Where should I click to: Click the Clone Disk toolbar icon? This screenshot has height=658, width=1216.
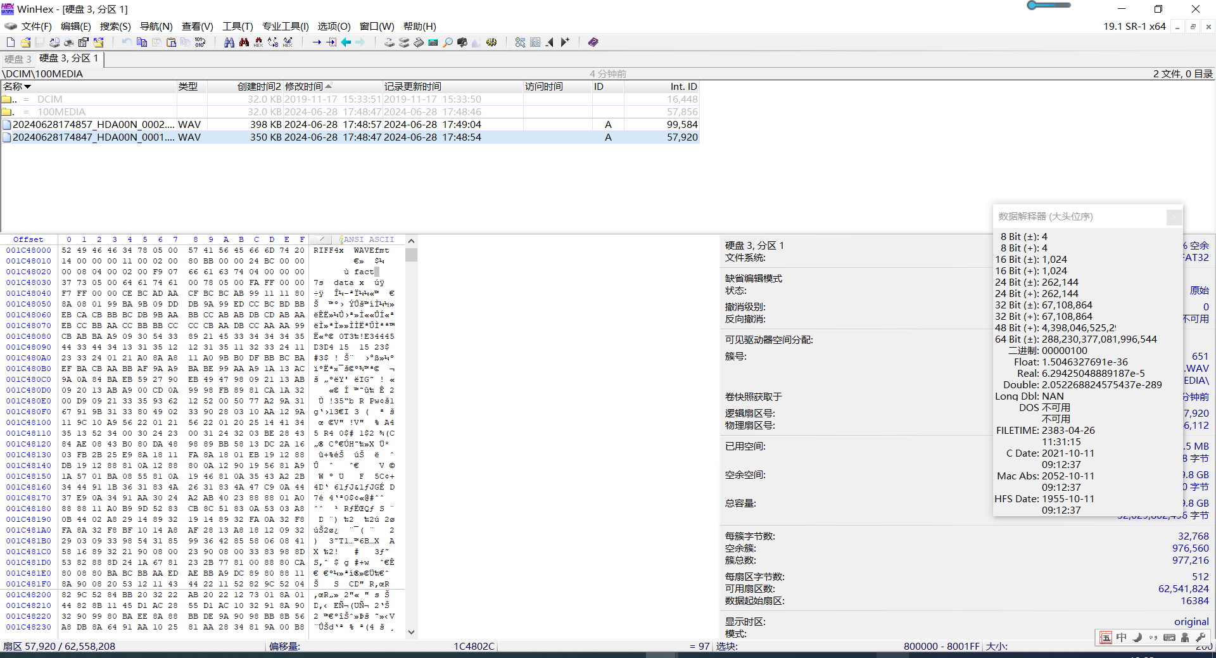pyautogui.click(x=404, y=42)
